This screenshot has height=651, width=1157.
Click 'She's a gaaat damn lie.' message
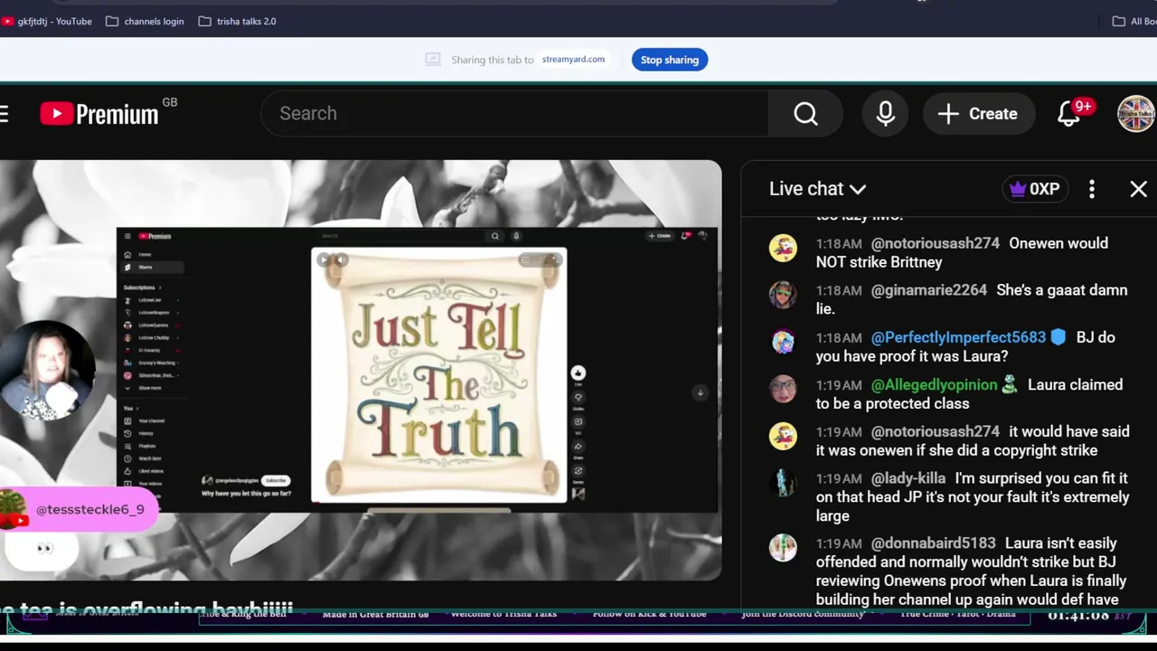click(972, 299)
